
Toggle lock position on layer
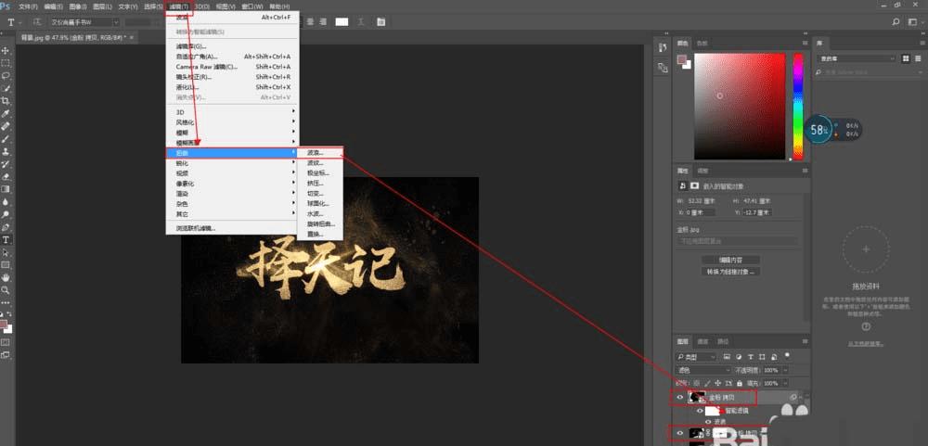718,383
